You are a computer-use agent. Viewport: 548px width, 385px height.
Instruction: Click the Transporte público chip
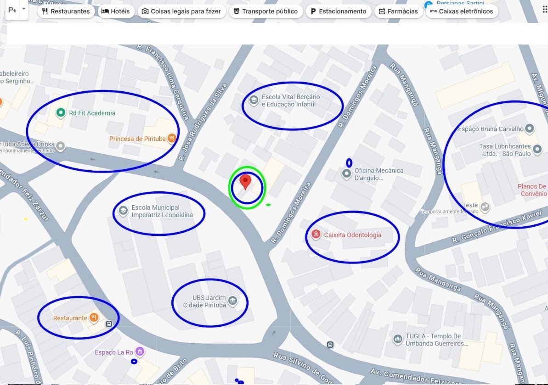click(266, 11)
